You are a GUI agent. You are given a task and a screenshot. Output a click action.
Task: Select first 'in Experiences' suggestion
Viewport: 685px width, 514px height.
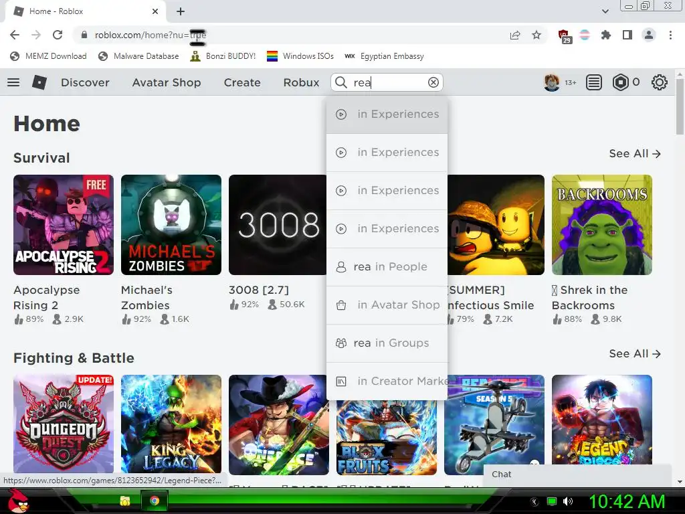387,114
